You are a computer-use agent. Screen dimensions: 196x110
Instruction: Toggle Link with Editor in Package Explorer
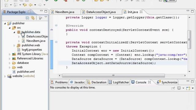[33, 18]
